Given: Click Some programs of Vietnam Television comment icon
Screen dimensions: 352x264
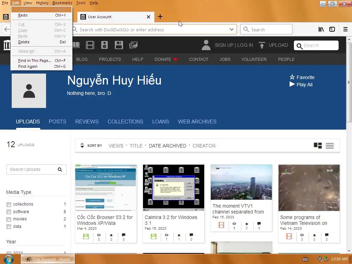Looking at the screenshot, I should [x=327, y=235].
